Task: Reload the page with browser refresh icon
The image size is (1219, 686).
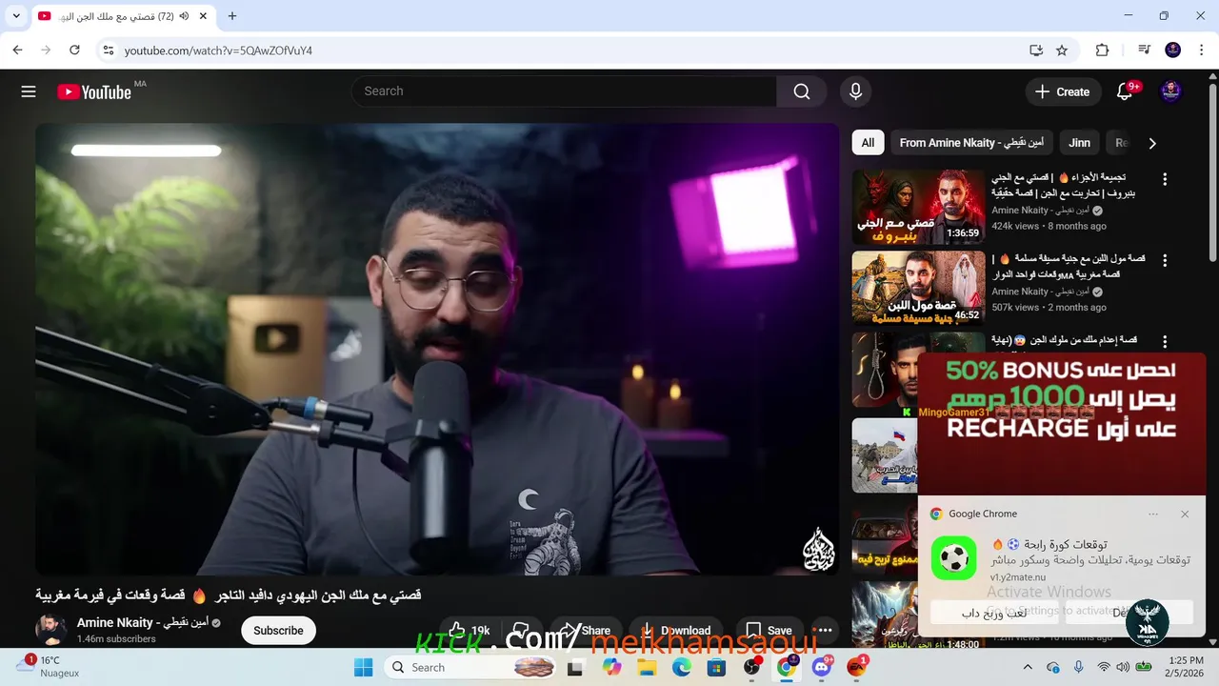Action: pos(74,50)
